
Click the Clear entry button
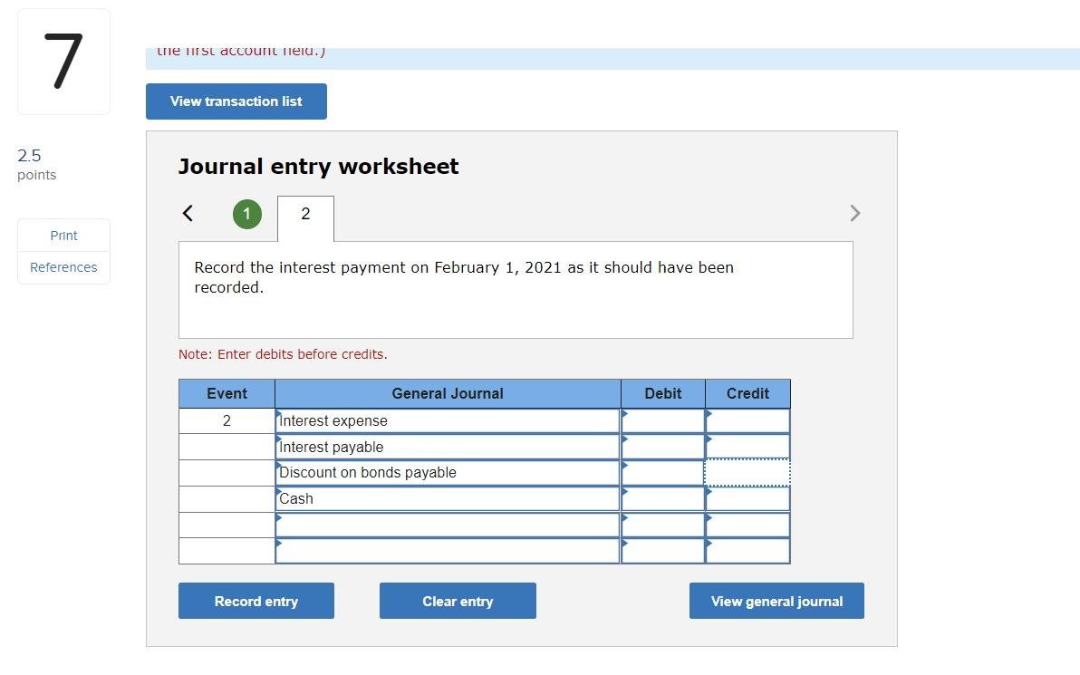(x=458, y=601)
